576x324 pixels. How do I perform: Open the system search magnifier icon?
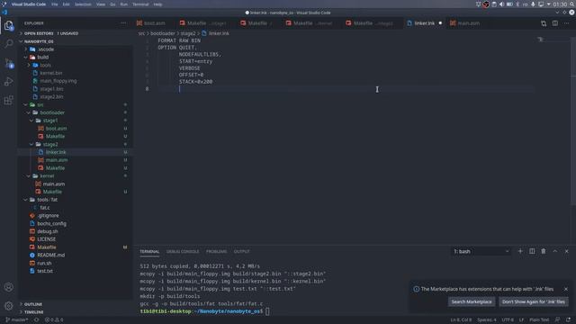pos(572,4)
